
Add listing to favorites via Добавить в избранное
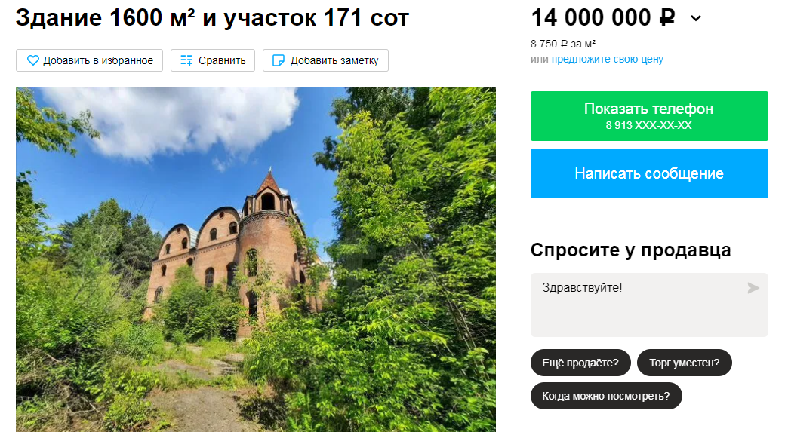pyautogui.click(x=90, y=60)
